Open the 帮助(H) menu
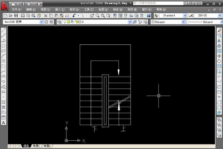Screen dimensions: 223x149 tap(161, 9)
